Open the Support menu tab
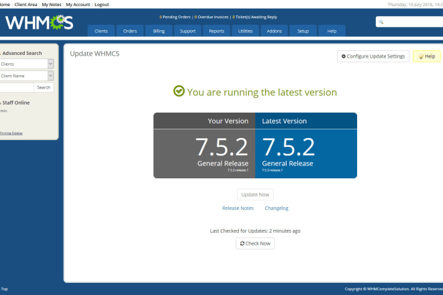This screenshot has height=295, width=443. point(187,31)
